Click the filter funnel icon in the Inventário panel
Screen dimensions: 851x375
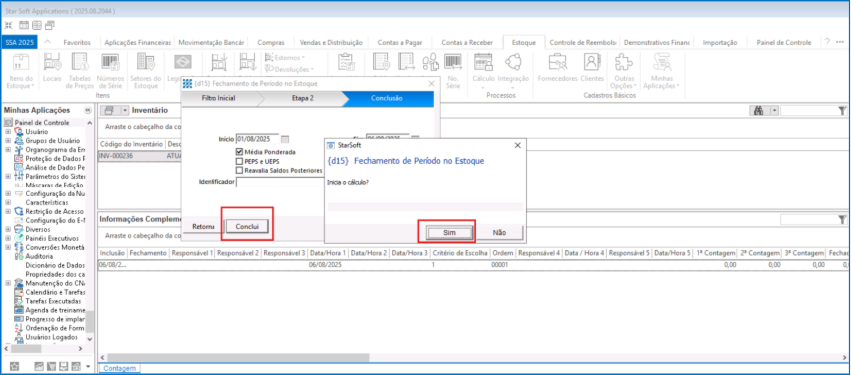tap(842, 110)
